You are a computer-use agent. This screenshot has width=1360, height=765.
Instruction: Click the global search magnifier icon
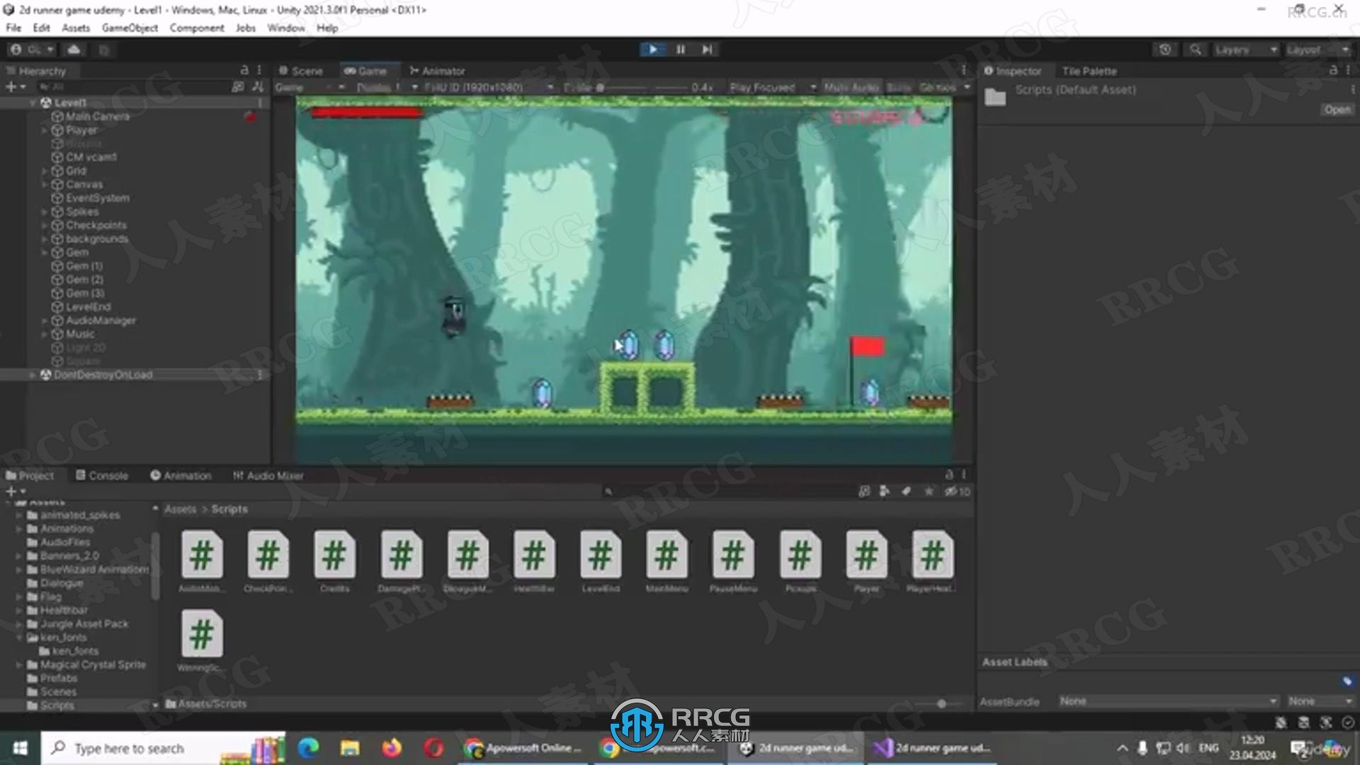[x=1196, y=50]
